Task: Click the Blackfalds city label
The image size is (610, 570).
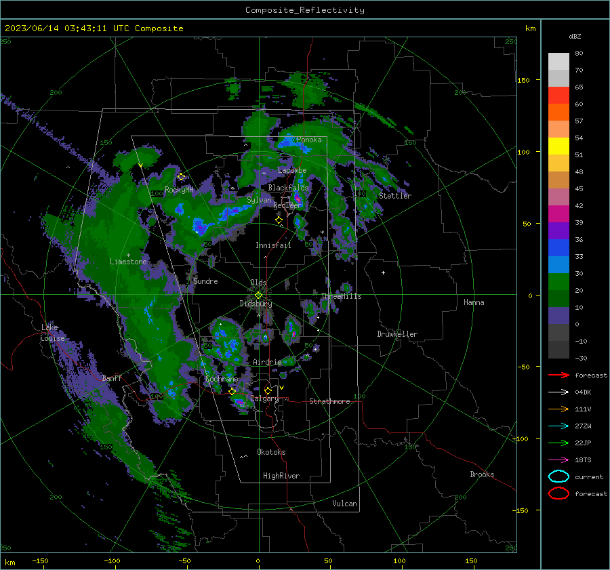Action: click(x=288, y=188)
